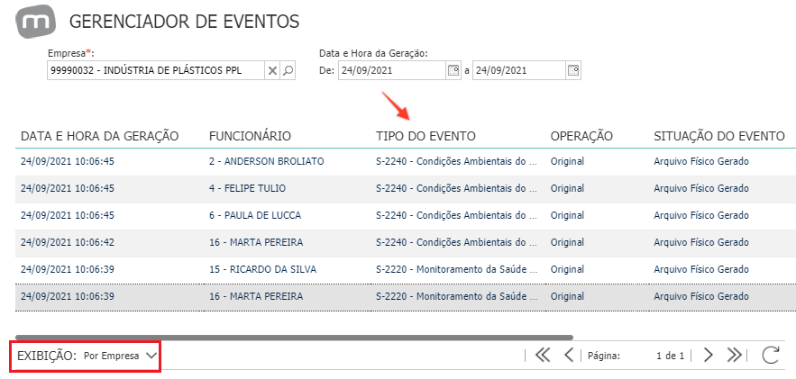This screenshot has width=796, height=379.
Task: Click the 24/09/2021 10:06:42 timestamp cell
Action: click(68, 242)
